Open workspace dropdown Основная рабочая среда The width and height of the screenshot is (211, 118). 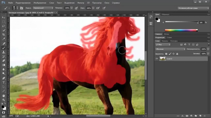[x=193, y=8]
